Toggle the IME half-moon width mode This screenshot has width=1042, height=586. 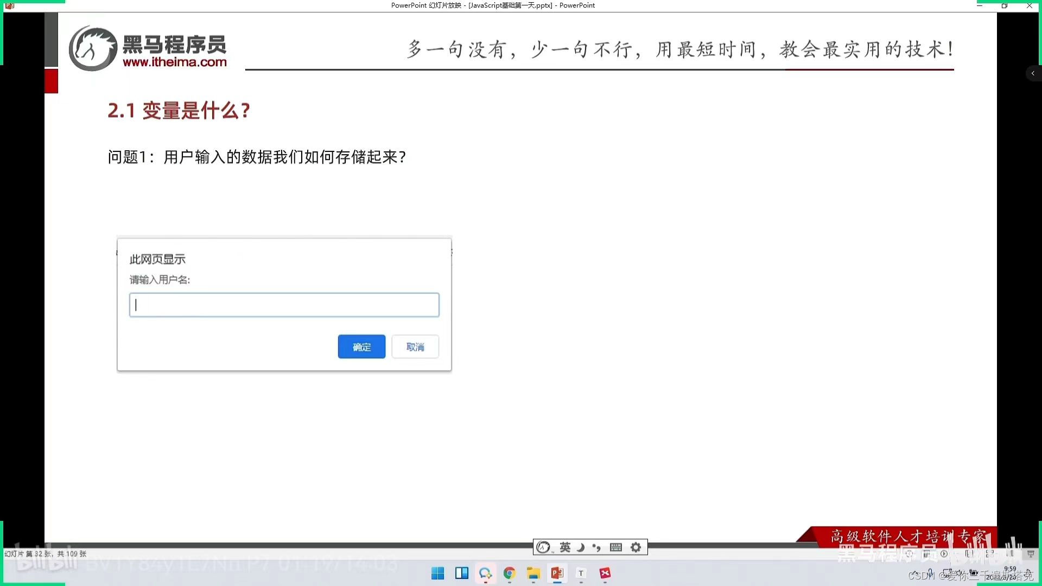click(581, 547)
